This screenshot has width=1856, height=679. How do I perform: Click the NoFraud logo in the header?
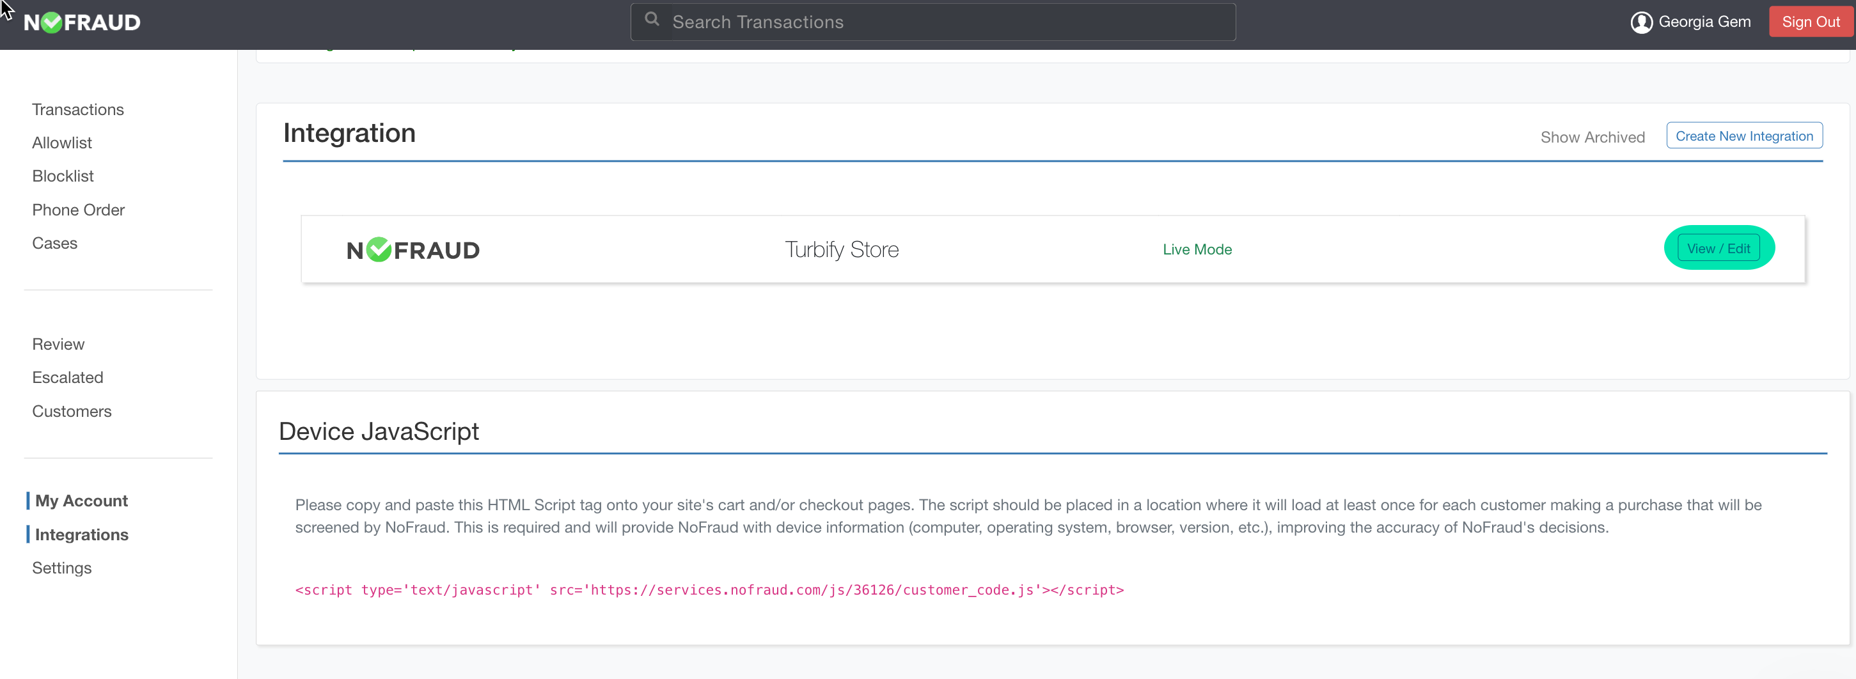click(x=81, y=22)
